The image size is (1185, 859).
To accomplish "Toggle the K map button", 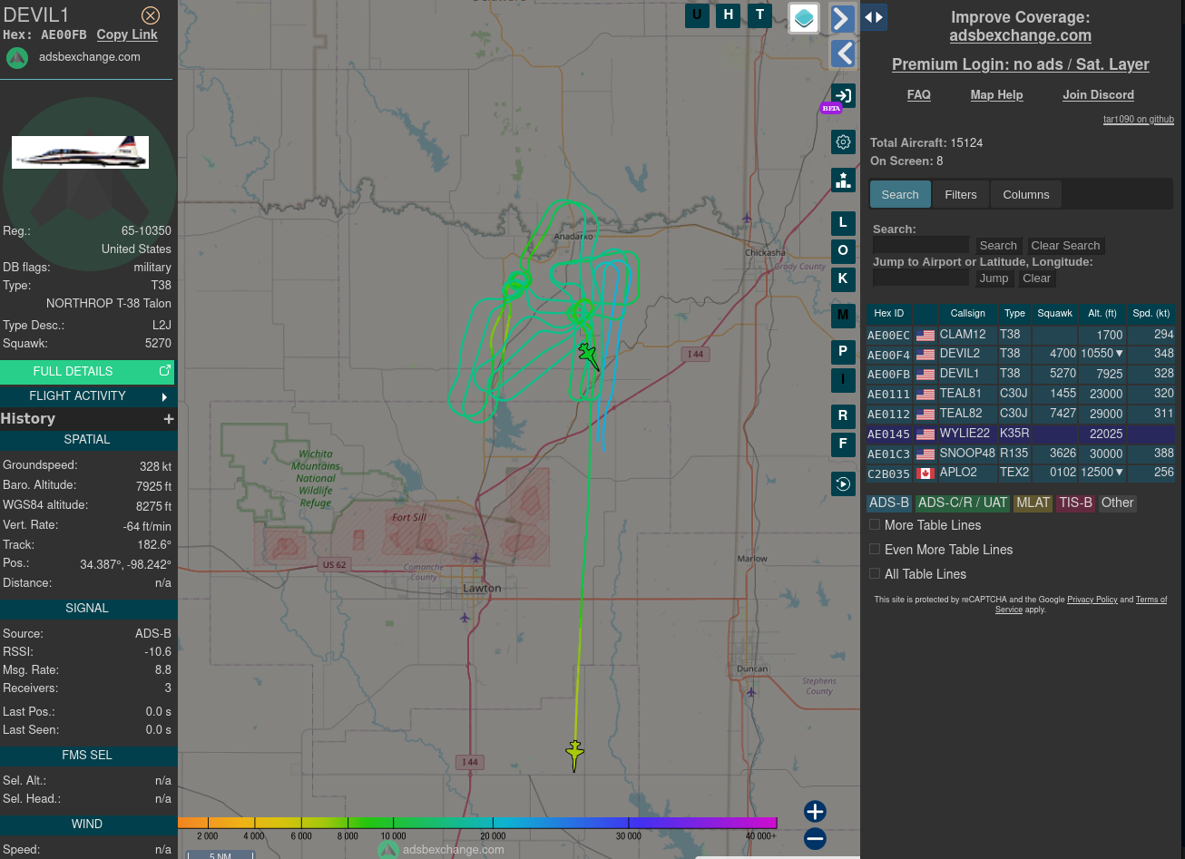I will (x=843, y=279).
